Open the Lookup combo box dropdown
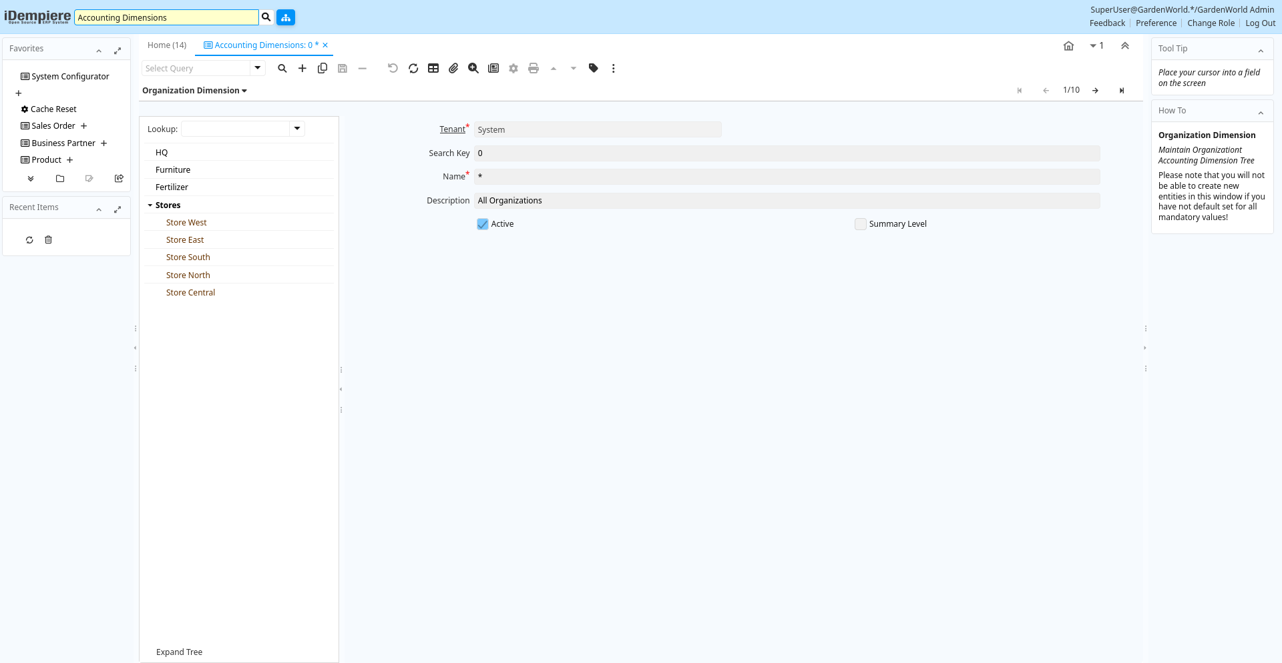 point(297,129)
